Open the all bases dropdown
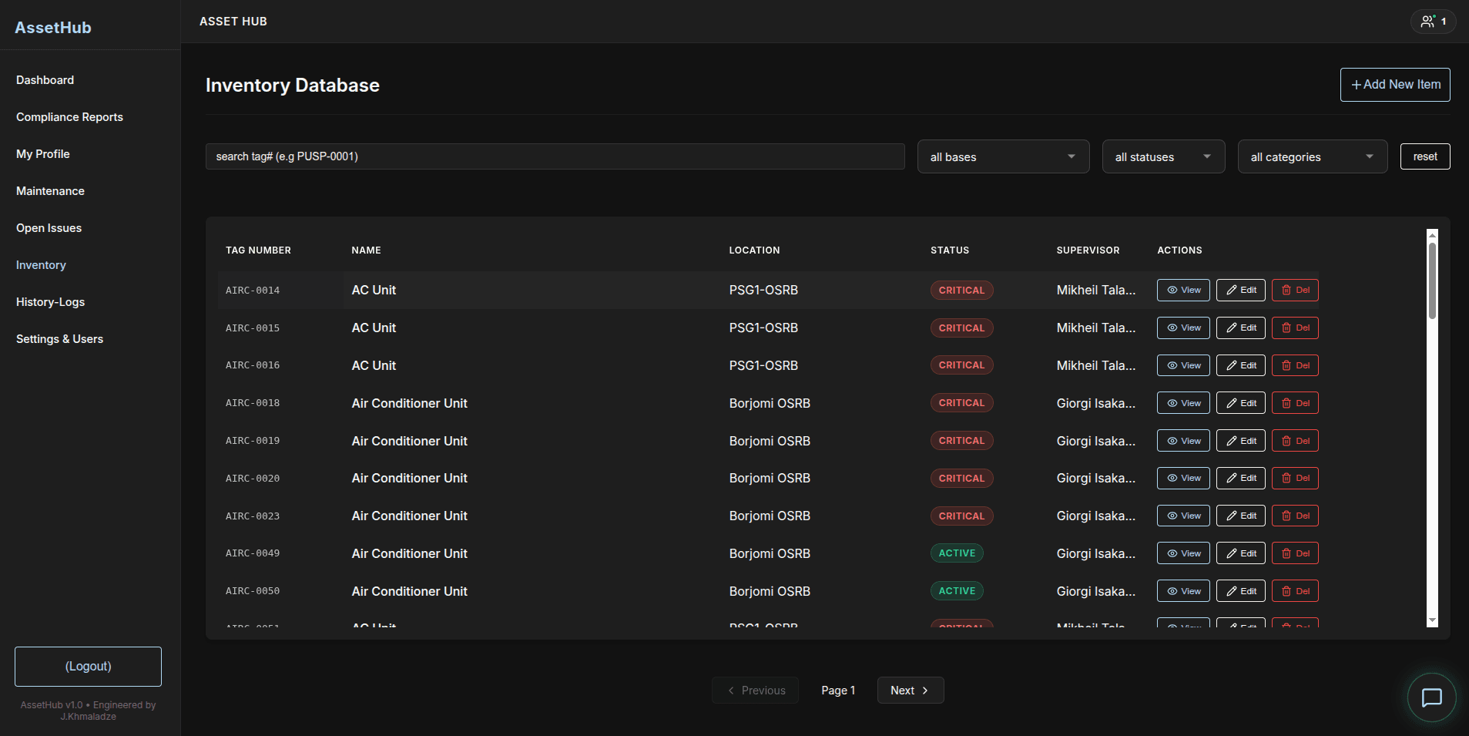1469x736 pixels. pyautogui.click(x=1003, y=156)
